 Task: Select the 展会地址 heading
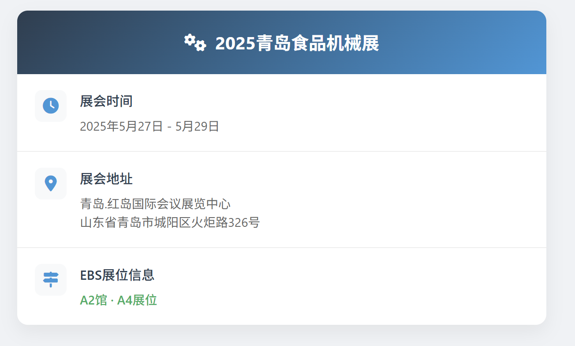point(106,179)
